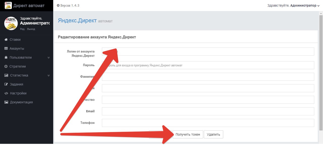The height and width of the screenshot is (145, 323).
Task: Click the gear icon next to Версия 1.4.3
Action: [x=58, y=6]
